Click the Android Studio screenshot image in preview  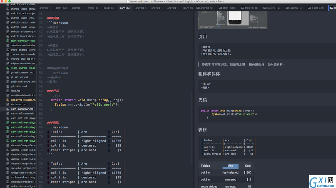pos(233,20)
